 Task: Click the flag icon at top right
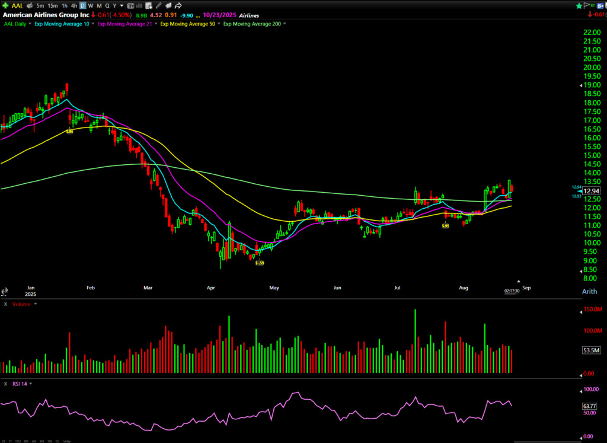click(586, 5)
